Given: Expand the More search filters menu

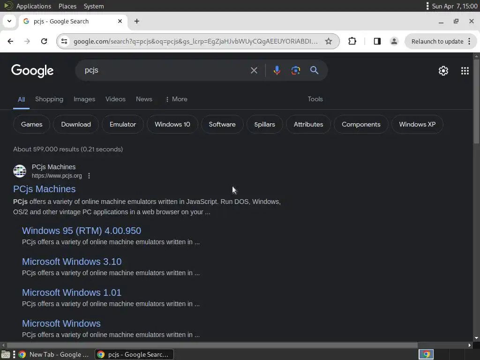Looking at the screenshot, I should point(176,99).
